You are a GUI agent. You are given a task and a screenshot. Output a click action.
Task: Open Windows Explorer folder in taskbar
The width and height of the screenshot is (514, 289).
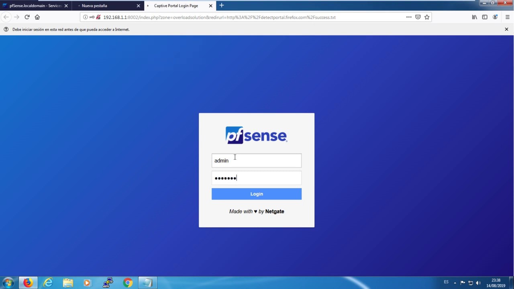[68, 283]
